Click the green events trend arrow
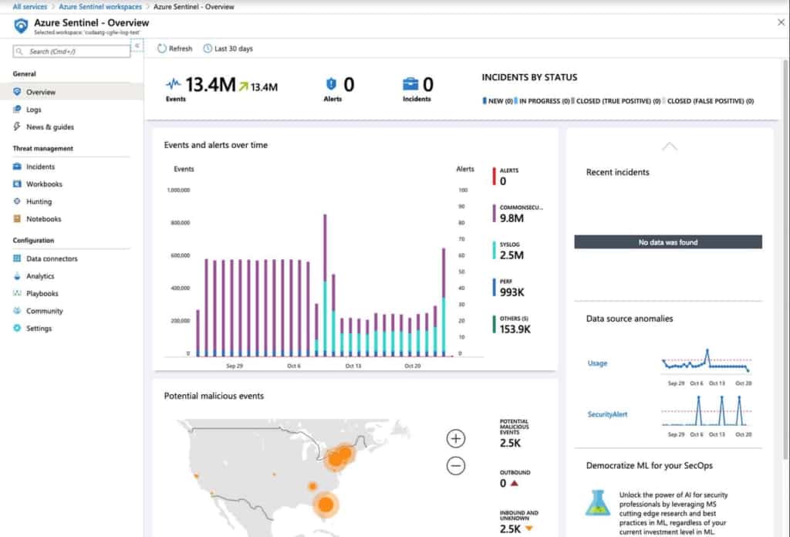Screen dimensions: 790x537 (243, 86)
